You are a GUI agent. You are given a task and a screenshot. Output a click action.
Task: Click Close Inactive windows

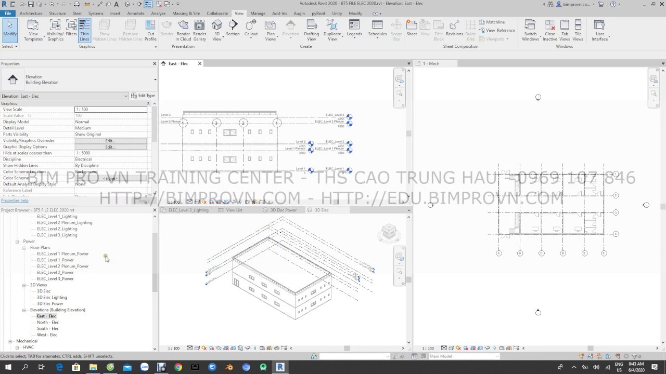click(550, 30)
